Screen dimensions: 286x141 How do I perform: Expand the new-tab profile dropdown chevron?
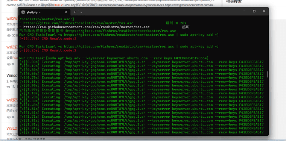point(81,12)
